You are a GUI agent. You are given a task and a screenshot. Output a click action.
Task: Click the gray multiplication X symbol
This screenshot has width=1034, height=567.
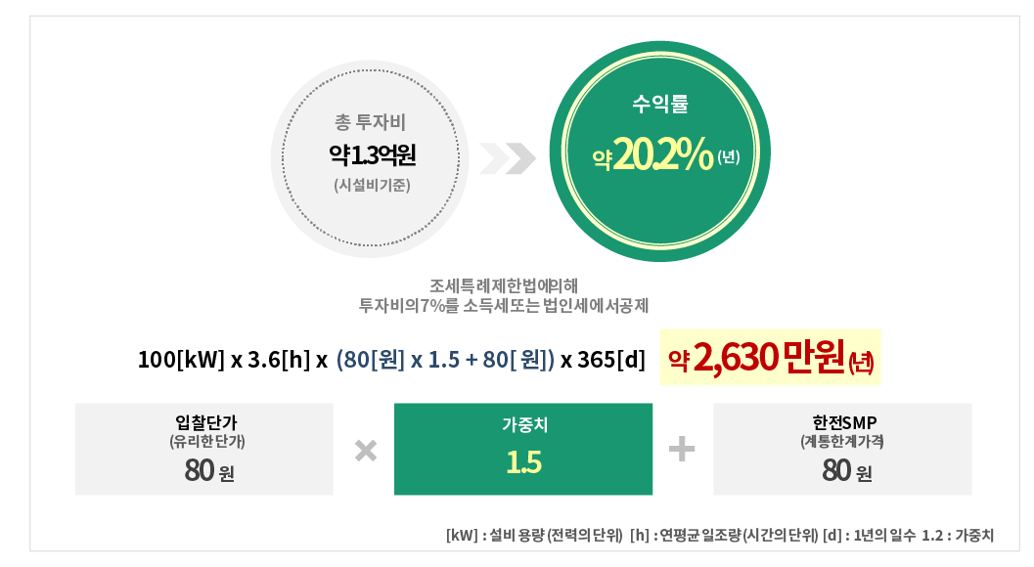[365, 451]
